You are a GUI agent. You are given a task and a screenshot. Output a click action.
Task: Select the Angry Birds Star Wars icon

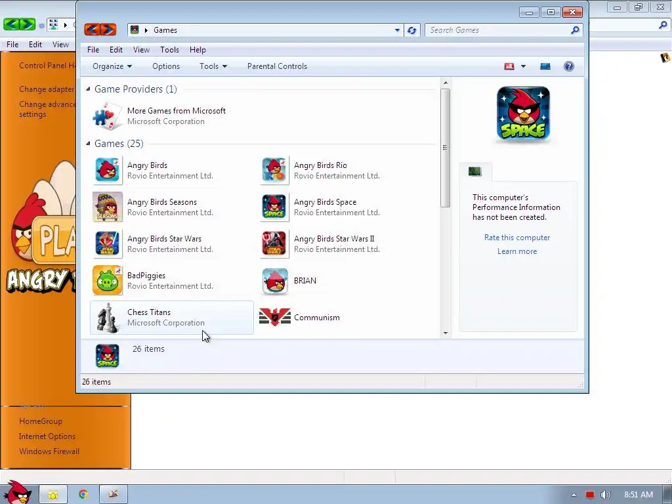[107, 243]
